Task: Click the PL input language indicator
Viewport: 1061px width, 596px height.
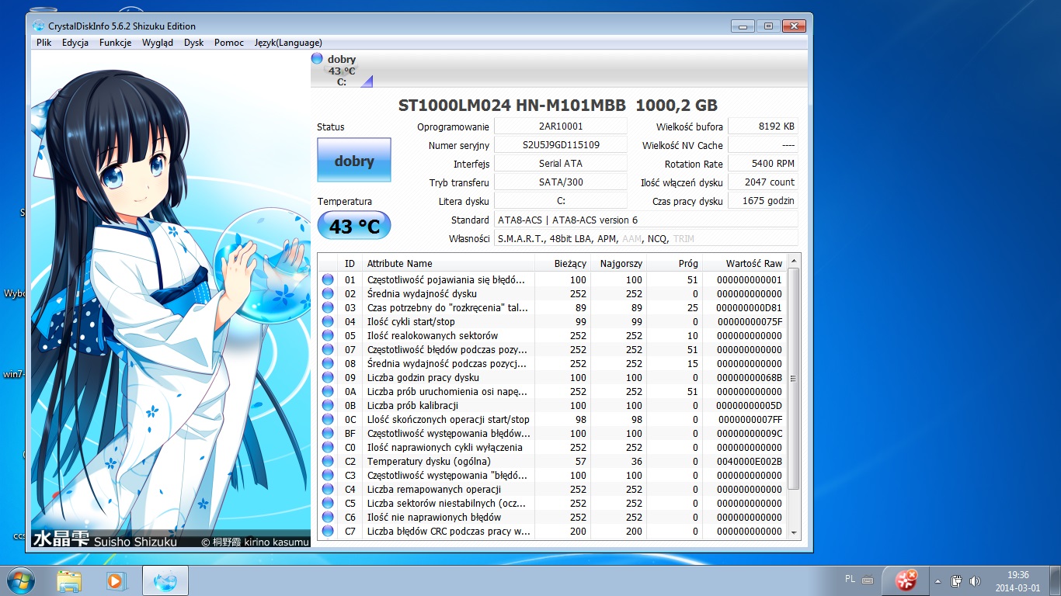Action: coord(851,580)
